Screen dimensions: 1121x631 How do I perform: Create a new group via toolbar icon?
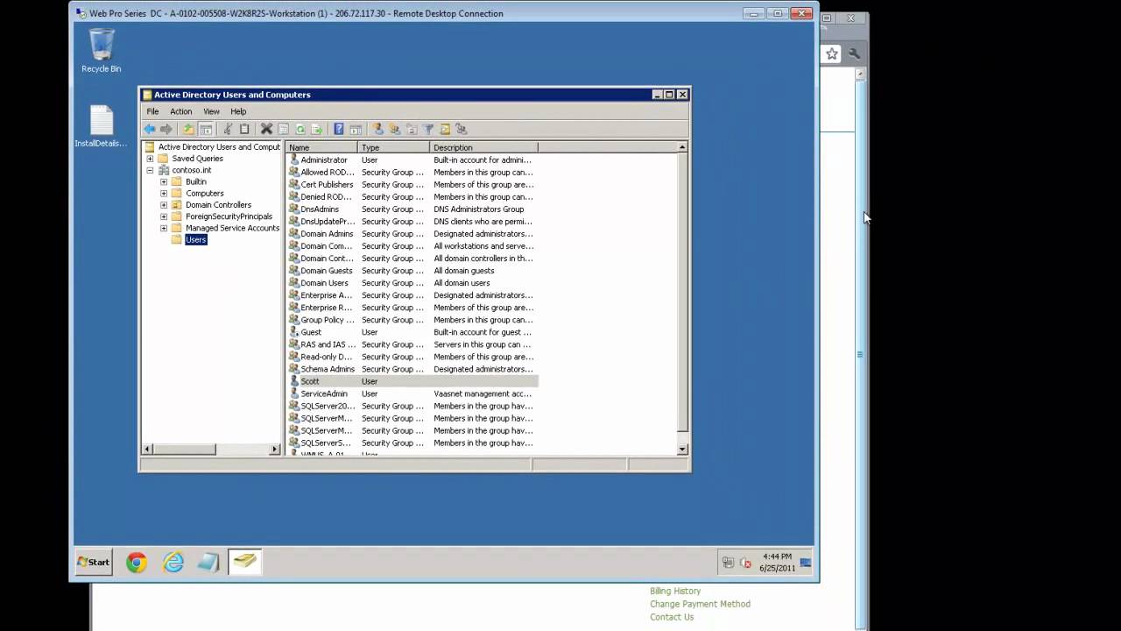pyautogui.click(x=395, y=129)
